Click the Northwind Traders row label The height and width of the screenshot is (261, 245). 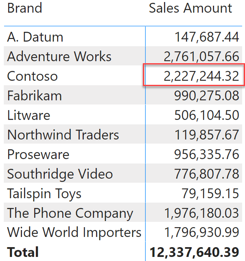[63, 135]
